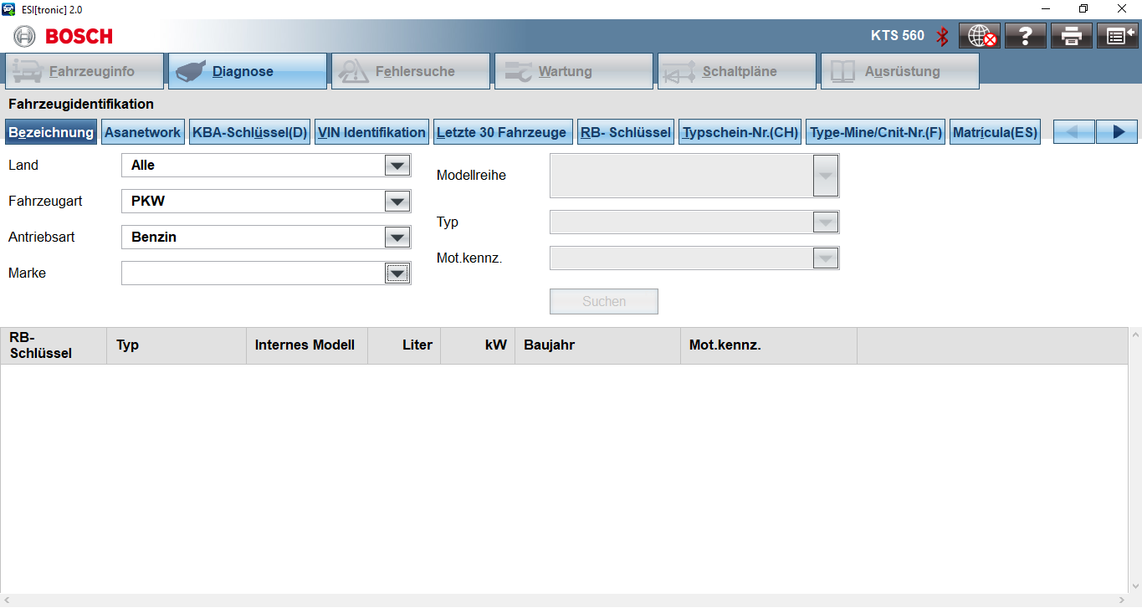Click the Bosch logo emblem
This screenshot has height=608, width=1142.
(25, 36)
